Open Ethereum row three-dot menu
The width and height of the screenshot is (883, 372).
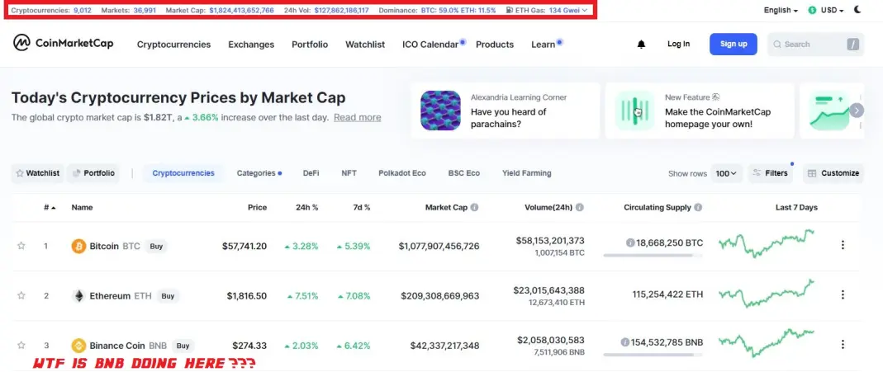click(x=843, y=294)
